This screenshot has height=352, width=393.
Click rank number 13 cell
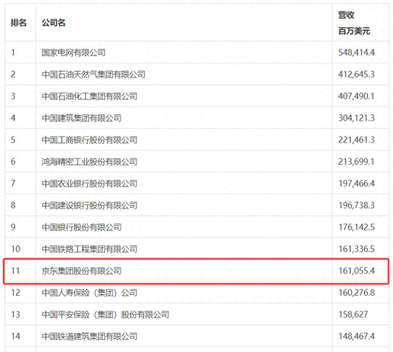click(x=15, y=314)
